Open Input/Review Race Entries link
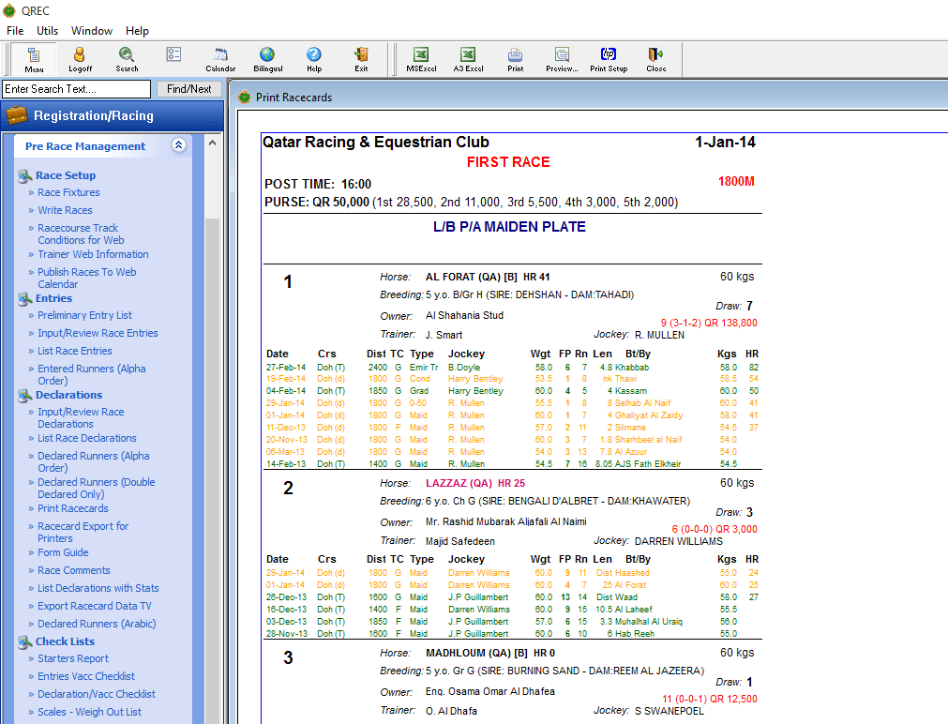The height and width of the screenshot is (724, 948). click(98, 333)
